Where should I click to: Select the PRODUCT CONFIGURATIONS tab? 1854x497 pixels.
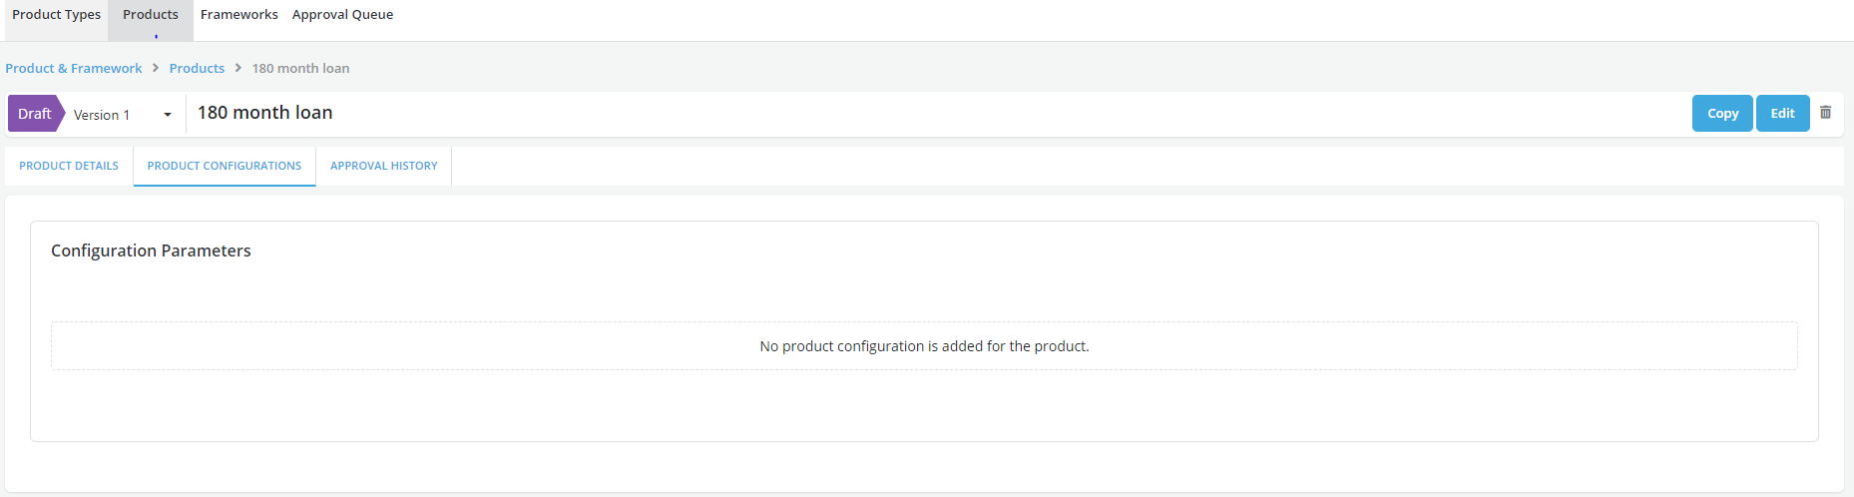(x=225, y=166)
